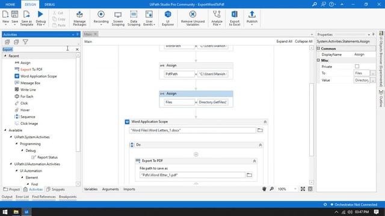Click the designer vertical scrollbar
This screenshot has height=216, width=385.
click(312, 119)
